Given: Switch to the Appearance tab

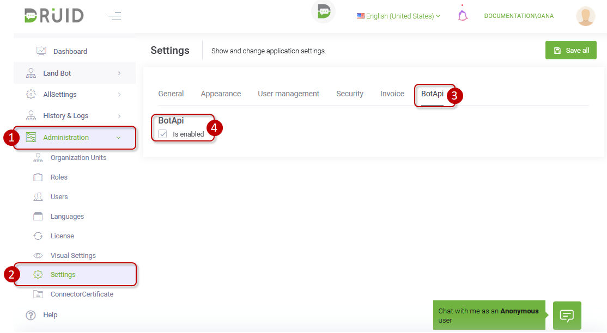Looking at the screenshot, I should 221,94.
